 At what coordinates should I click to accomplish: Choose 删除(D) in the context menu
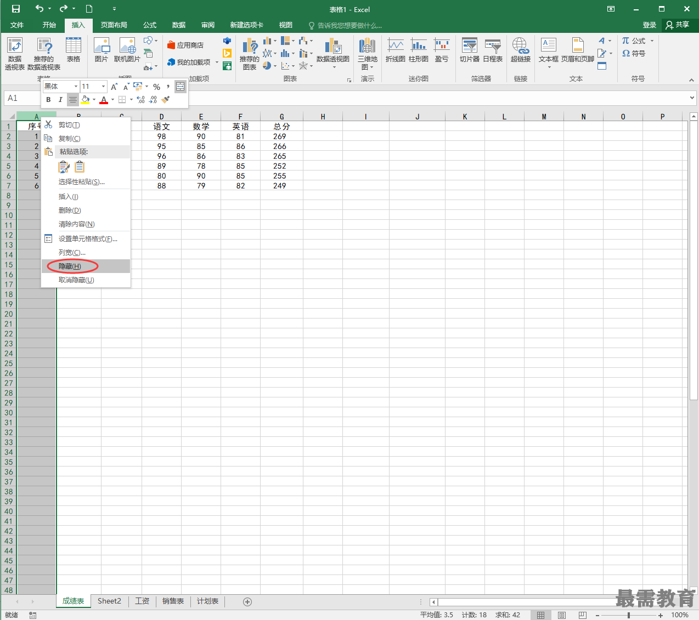pos(86,211)
